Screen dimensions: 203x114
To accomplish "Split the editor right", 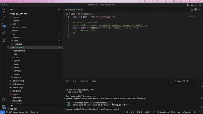I will click(x=195, y=9).
